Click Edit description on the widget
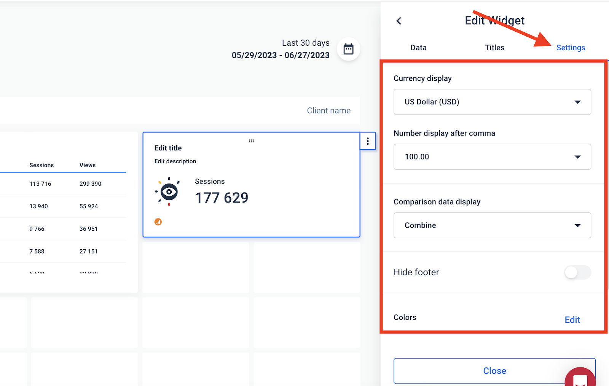 [x=175, y=161]
